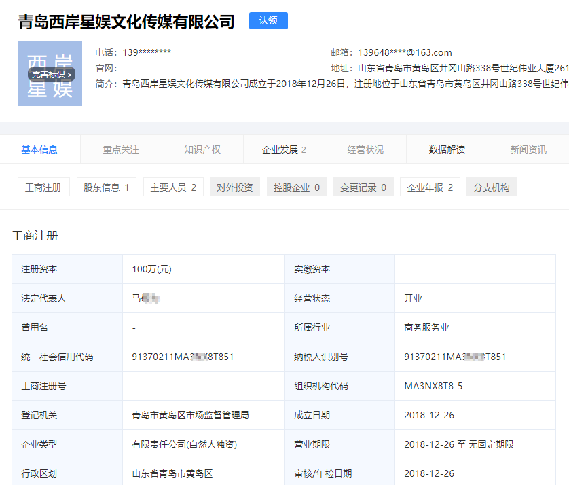Select the 知识产权 tab
This screenshot has width=569, height=485.
[x=202, y=149]
